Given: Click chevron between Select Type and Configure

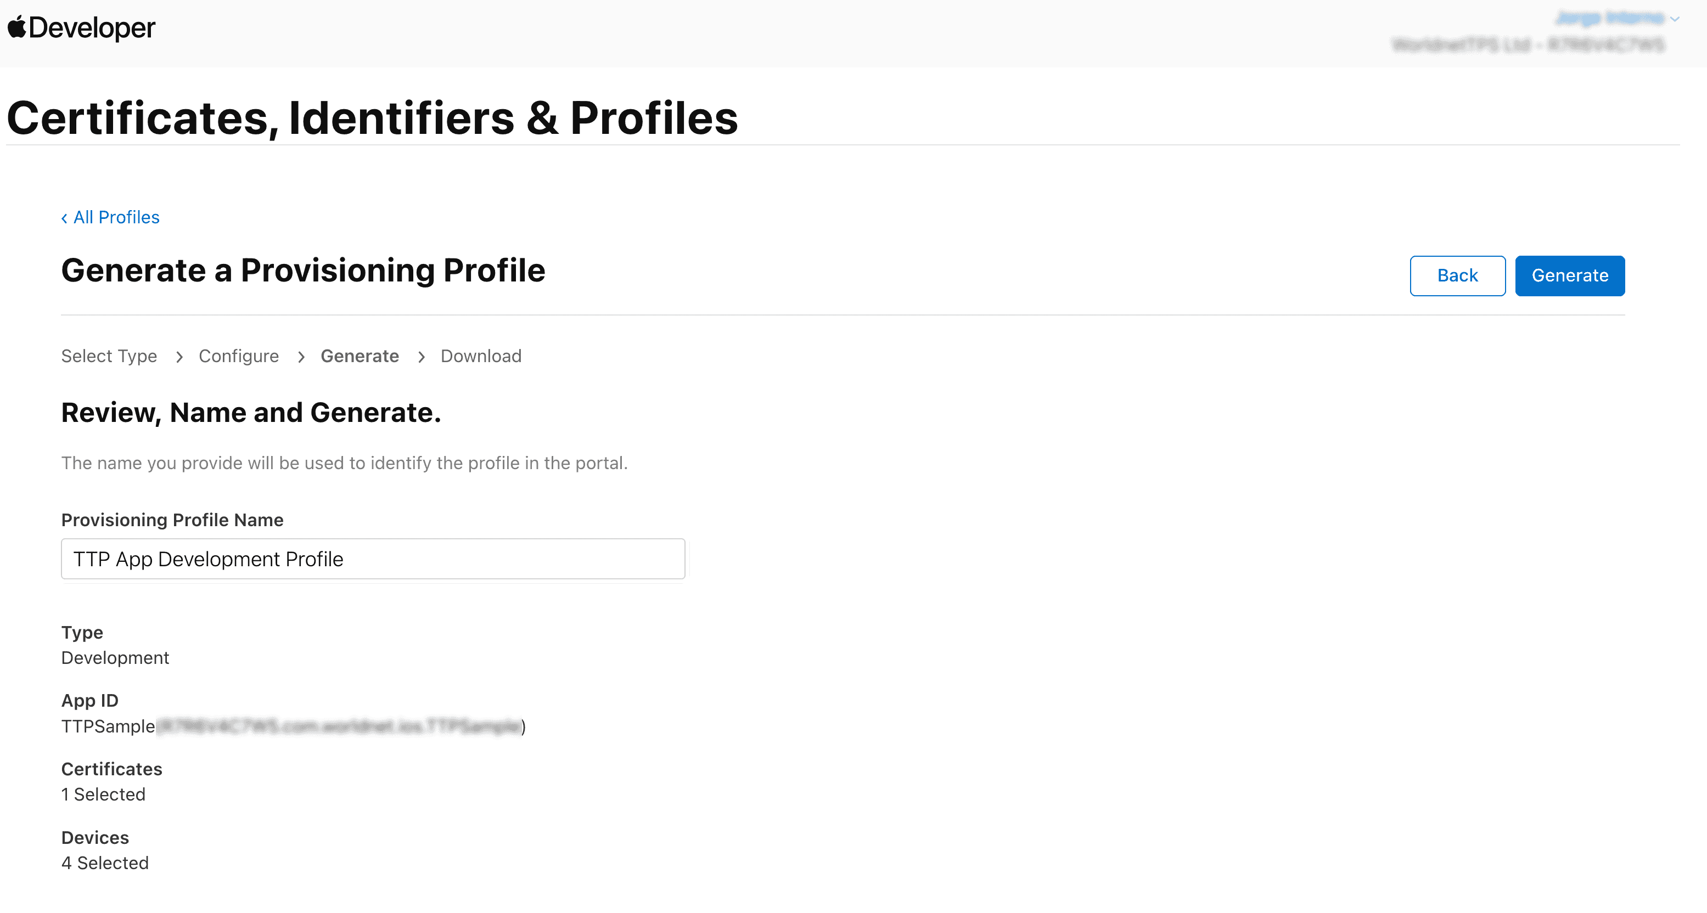Looking at the screenshot, I should click(179, 357).
